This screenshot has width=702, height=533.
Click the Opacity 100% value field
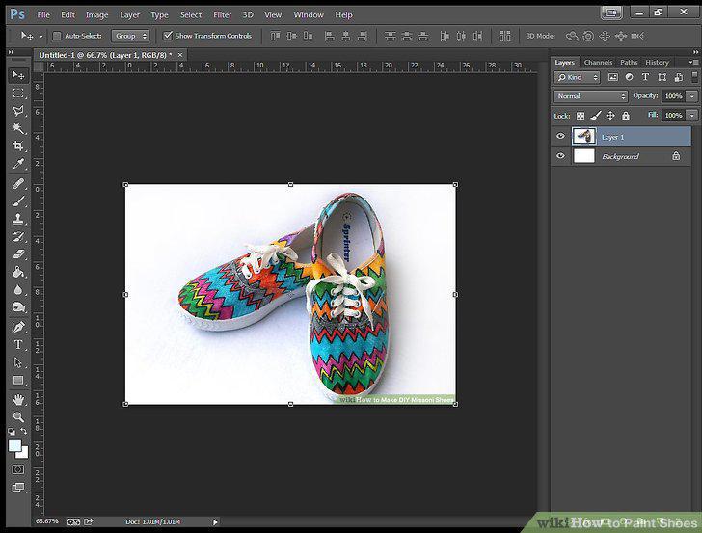pos(673,96)
